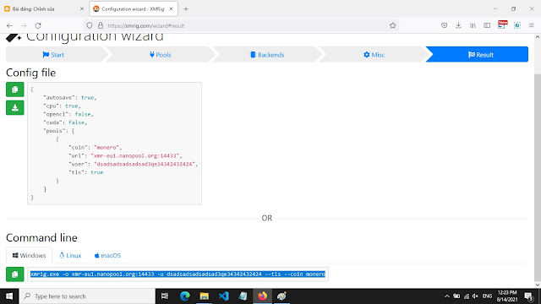
Task: Click the "user" wallet value in config
Action: 145,164
